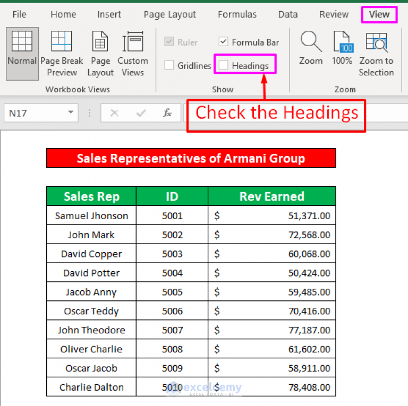408x406 pixels.
Task: Select cell Charlie Dalton
Action: click(91, 387)
